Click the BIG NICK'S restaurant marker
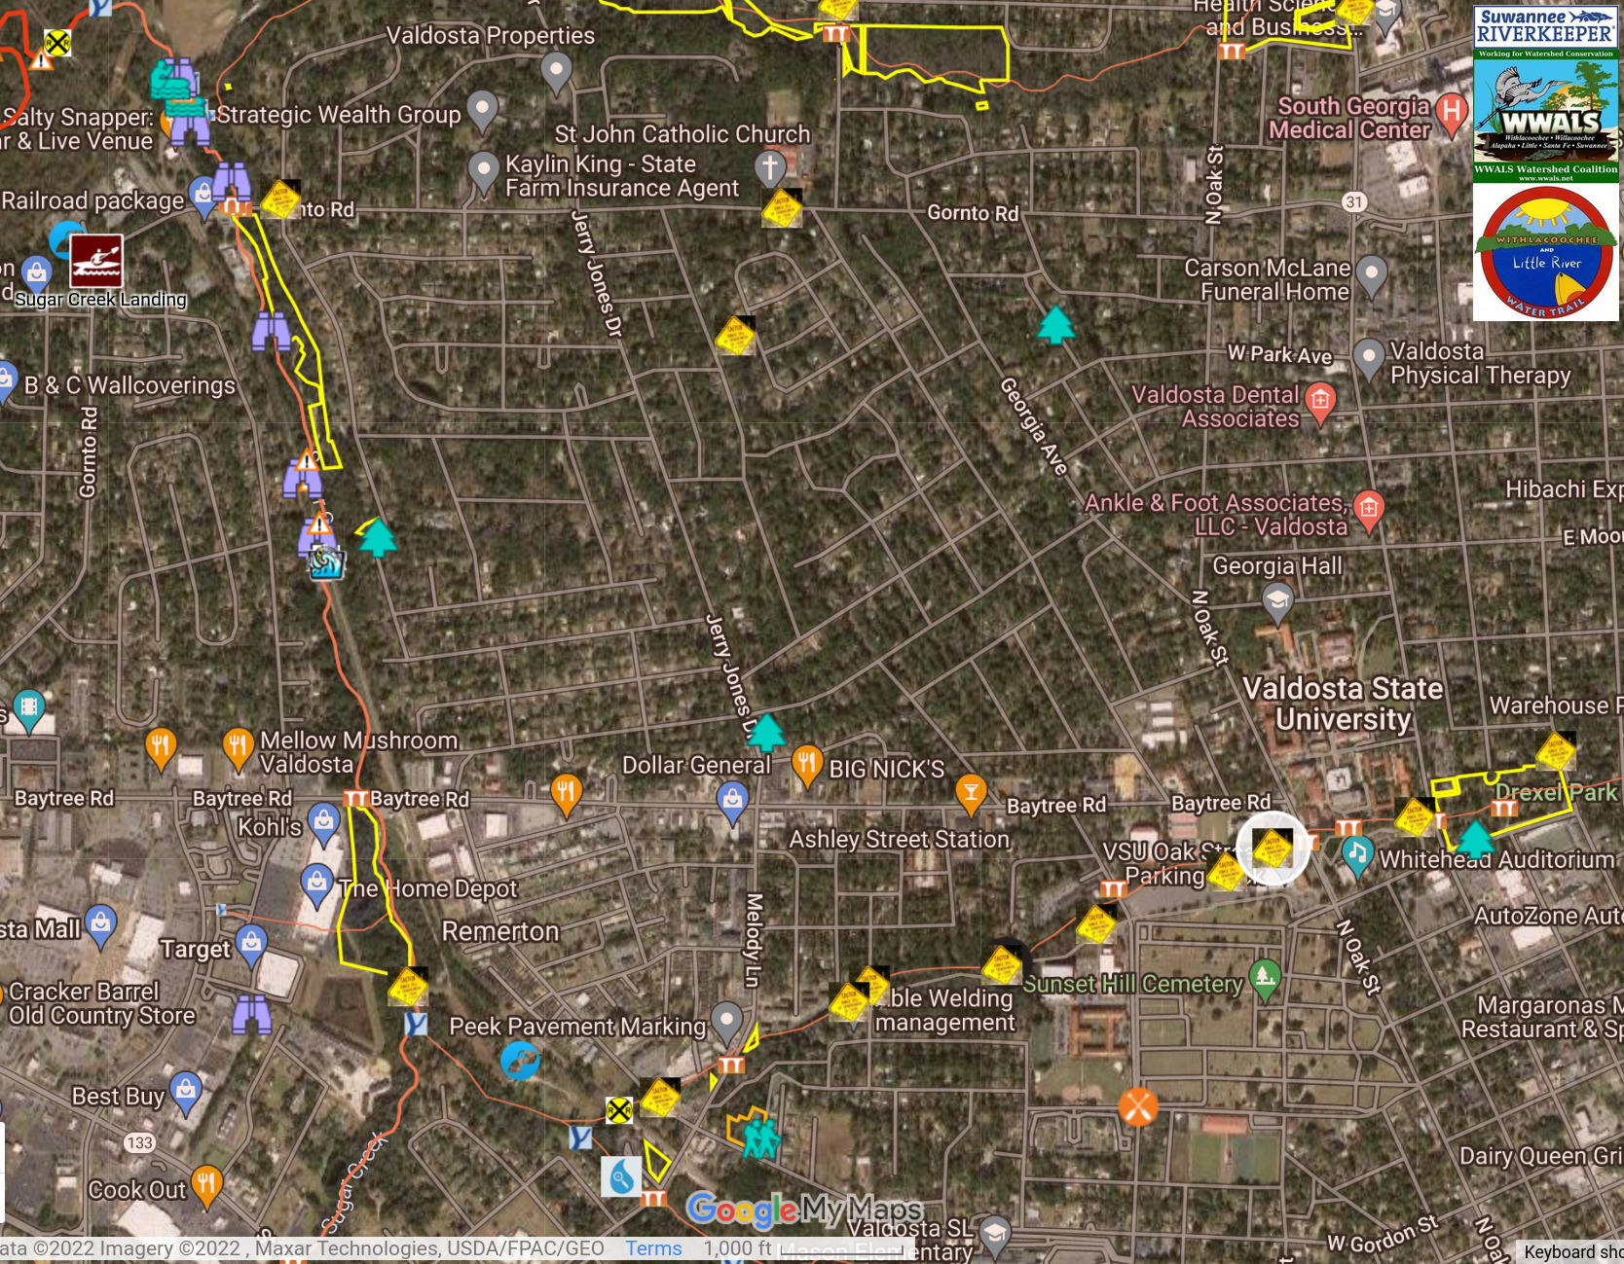 pos(806,766)
